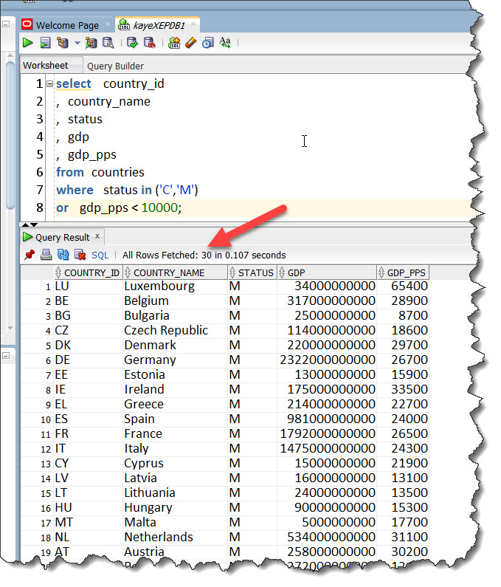Screen dimensions: 501x587
Task: Switch to the Query Builder tab
Action: pos(115,66)
